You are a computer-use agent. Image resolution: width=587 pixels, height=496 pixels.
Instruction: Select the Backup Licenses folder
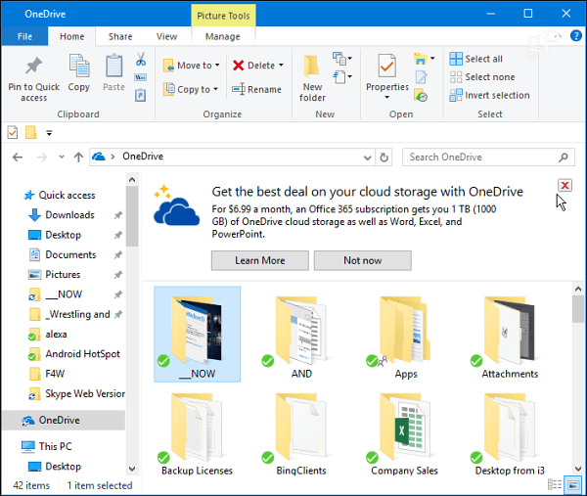(197, 434)
